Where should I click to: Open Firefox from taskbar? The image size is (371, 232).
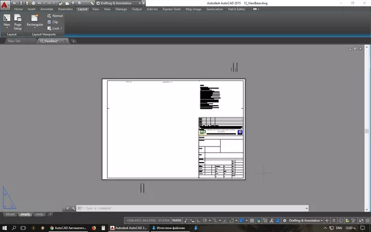(x=94, y=228)
